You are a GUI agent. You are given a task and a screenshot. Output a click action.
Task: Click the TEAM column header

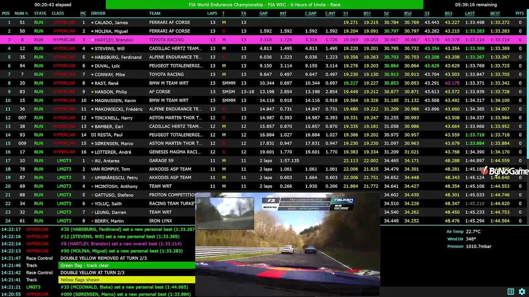[x=155, y=14]
